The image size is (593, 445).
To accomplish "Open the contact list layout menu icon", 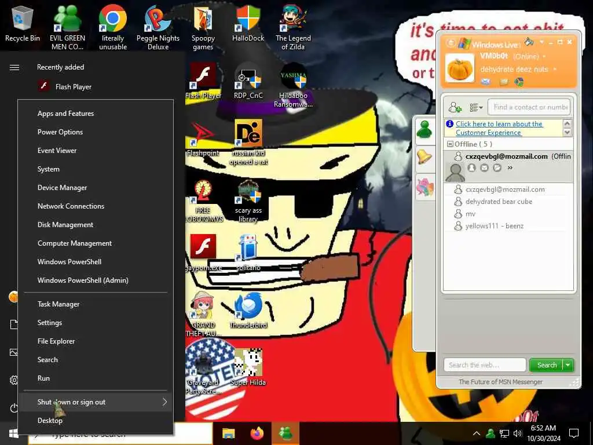I will (476, 107).
